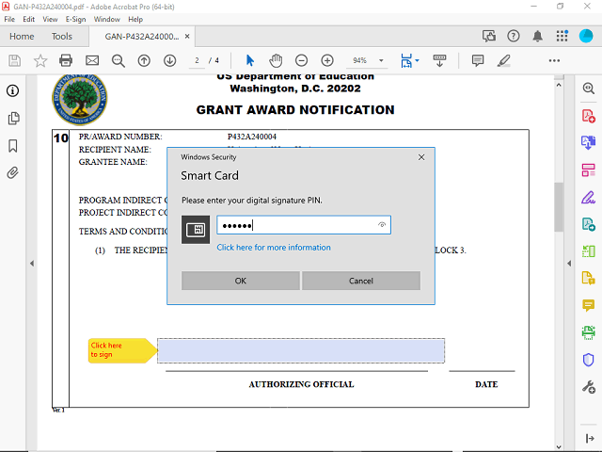Open the share review icon in header
602x452 pixels.
[x=489, y=36]
